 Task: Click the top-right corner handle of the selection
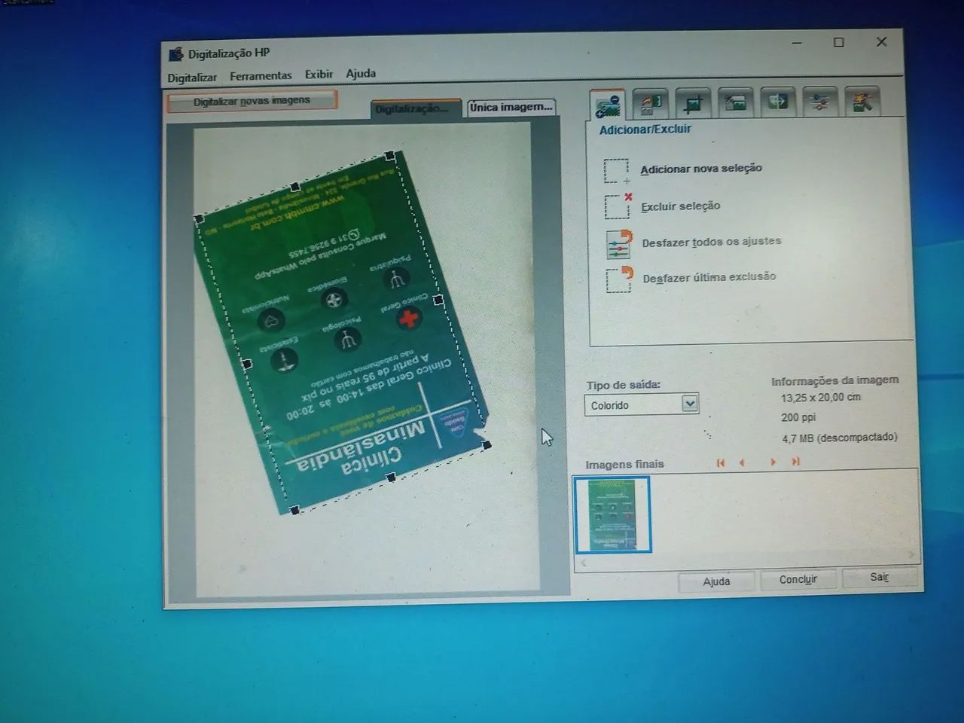coord(390,155)
